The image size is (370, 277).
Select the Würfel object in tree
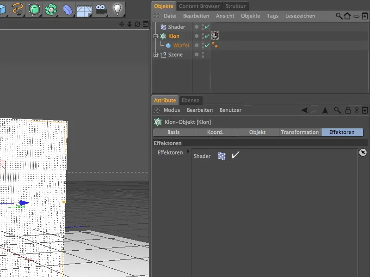coord(181,45)
